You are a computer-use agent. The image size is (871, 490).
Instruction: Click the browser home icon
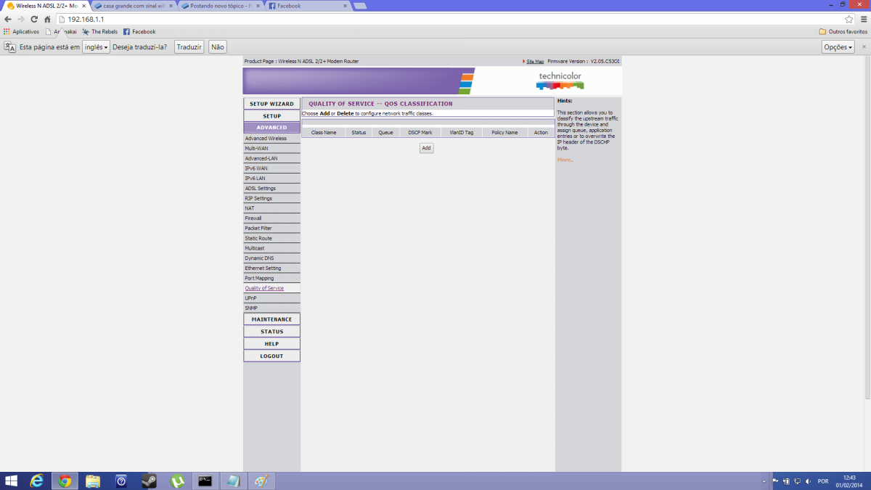click(x=47, y=19)
